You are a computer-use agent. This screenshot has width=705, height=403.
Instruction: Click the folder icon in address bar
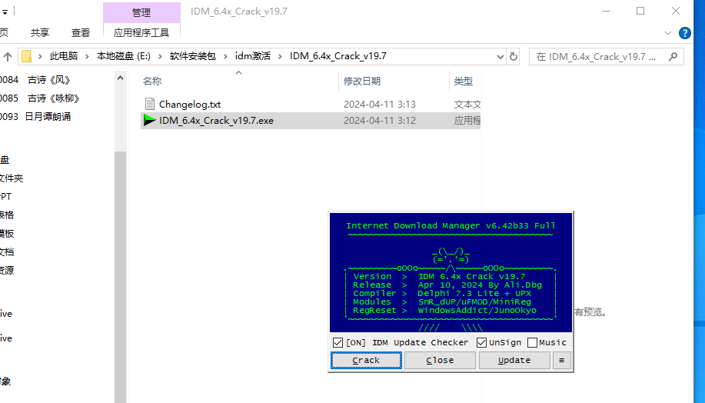coord(28,56)
